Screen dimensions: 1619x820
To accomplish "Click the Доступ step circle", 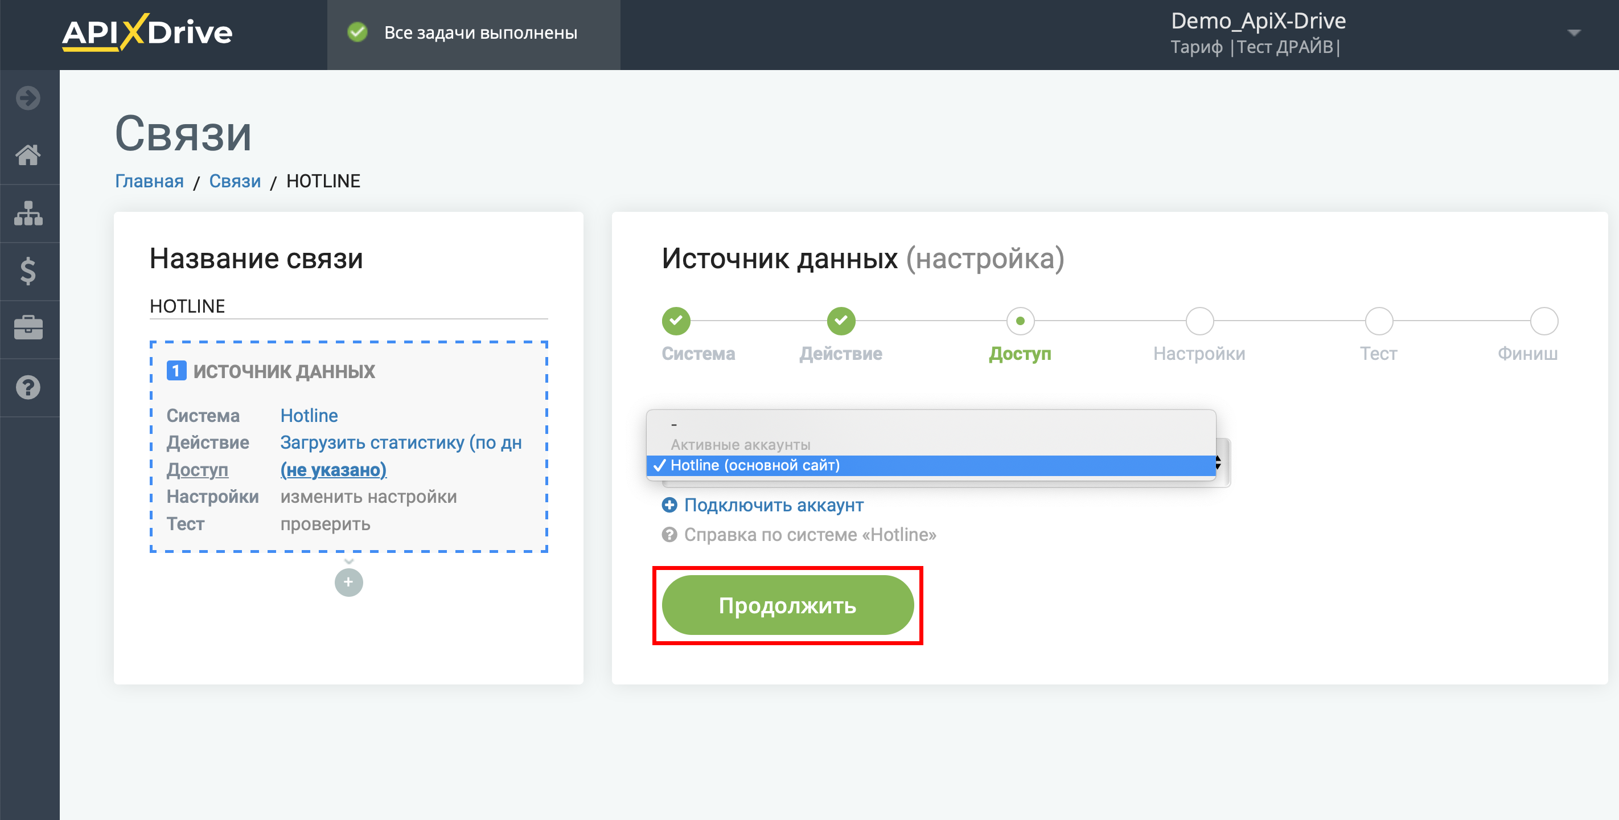I will pos(1021,321).
